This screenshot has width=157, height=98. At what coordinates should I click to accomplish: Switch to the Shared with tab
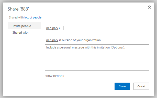tap(20, 33)
